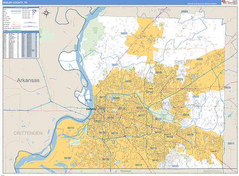Click the ZIP code label 38133

(180, 79)
